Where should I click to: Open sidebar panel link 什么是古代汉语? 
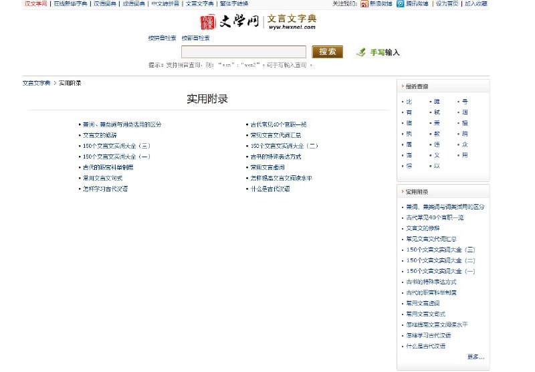pyautogui.click(x=426, y=347)
